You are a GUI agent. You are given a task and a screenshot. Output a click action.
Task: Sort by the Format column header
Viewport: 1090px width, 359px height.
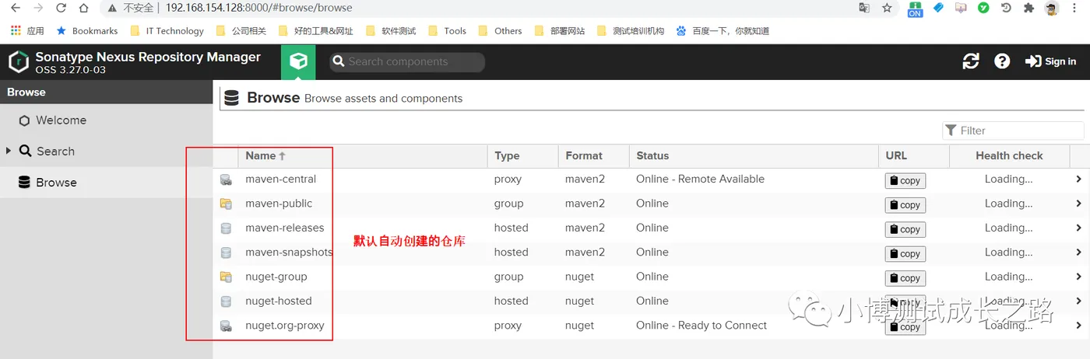tap(593, 155)
